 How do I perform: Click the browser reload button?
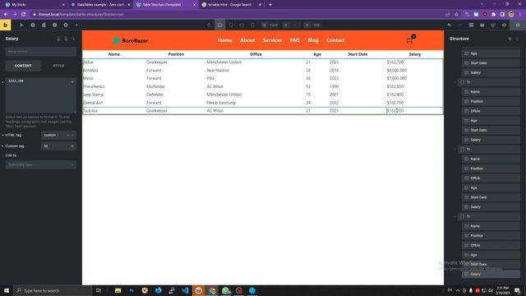click(24, 15)
